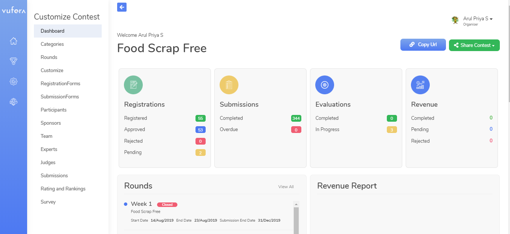This screenshot has height=234, width=510.
Task: Click the Completed submissions badge 344
Action: [296, 118]
